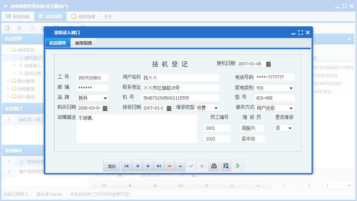
Task: Cancel edits with red X icon
Action: (x=202, y=166)
